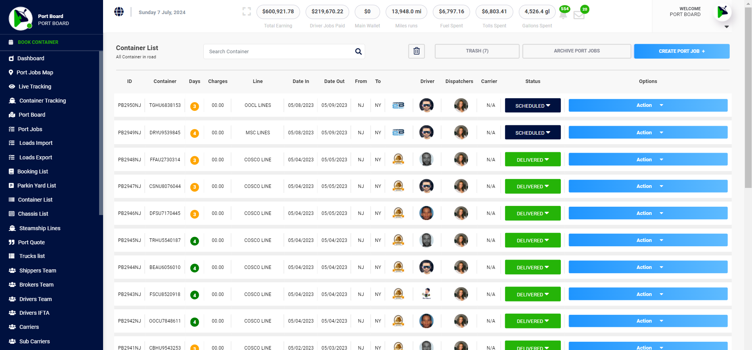Viewport: 752px width, 350px height.
Task: Open SCHEDULED status dropdown for PB2949NJ
Action: point(533,132)
